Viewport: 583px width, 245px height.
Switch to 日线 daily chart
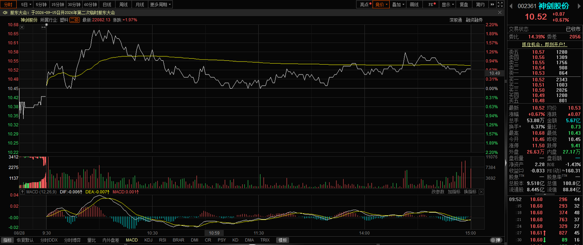point(107,4)
